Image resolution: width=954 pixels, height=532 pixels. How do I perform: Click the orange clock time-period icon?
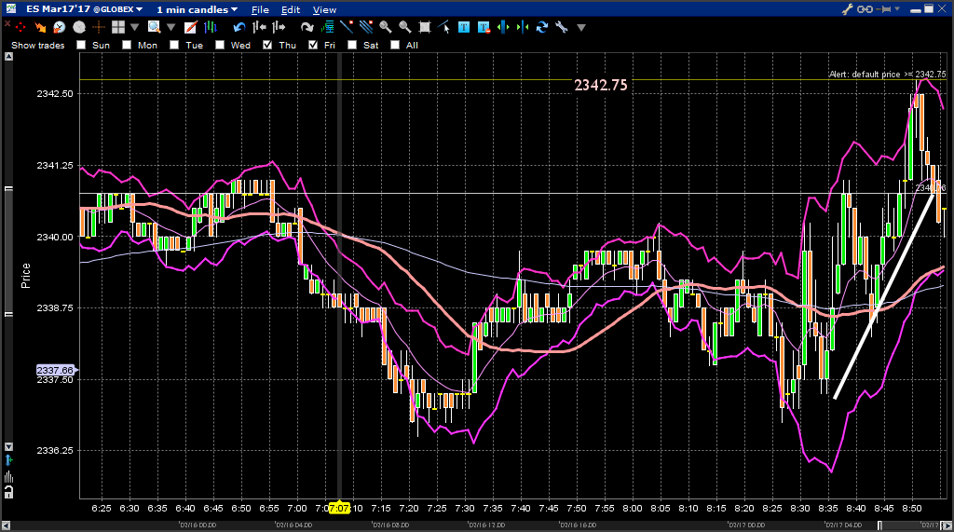click(x=59, y=27)
